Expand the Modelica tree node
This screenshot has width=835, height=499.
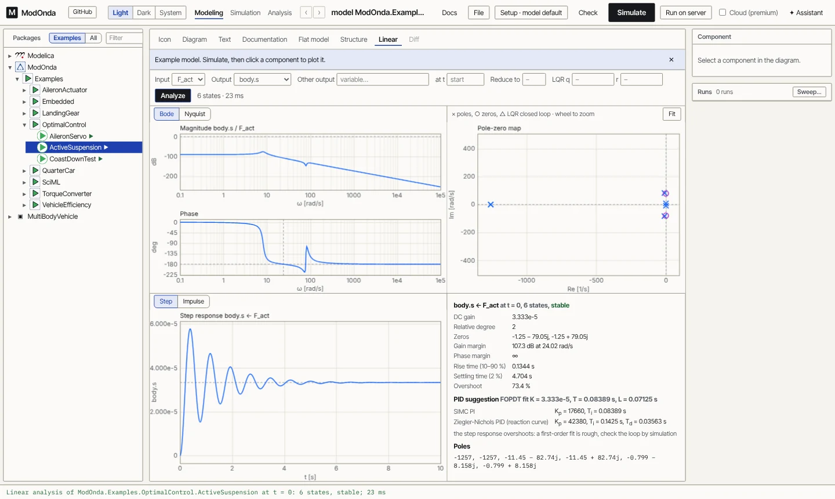[10, 56]
